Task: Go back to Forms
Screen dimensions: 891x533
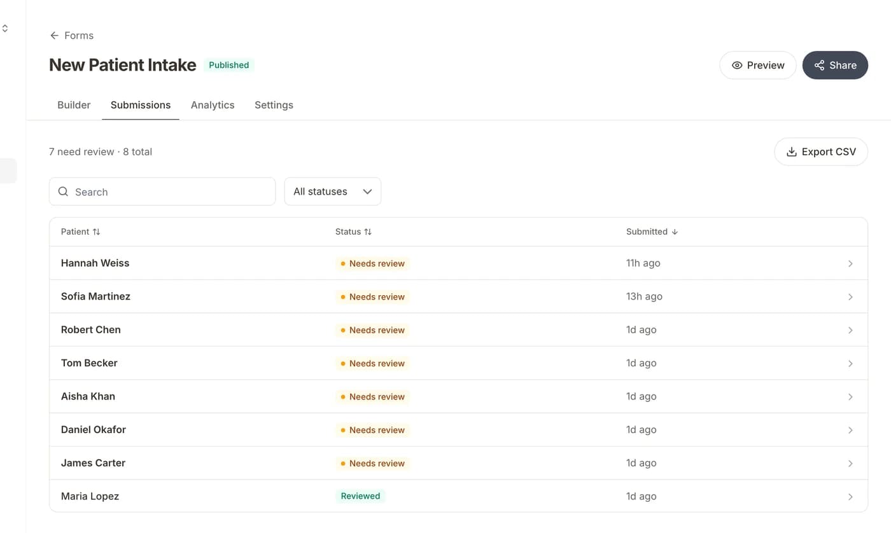Action: pos(72,36)
